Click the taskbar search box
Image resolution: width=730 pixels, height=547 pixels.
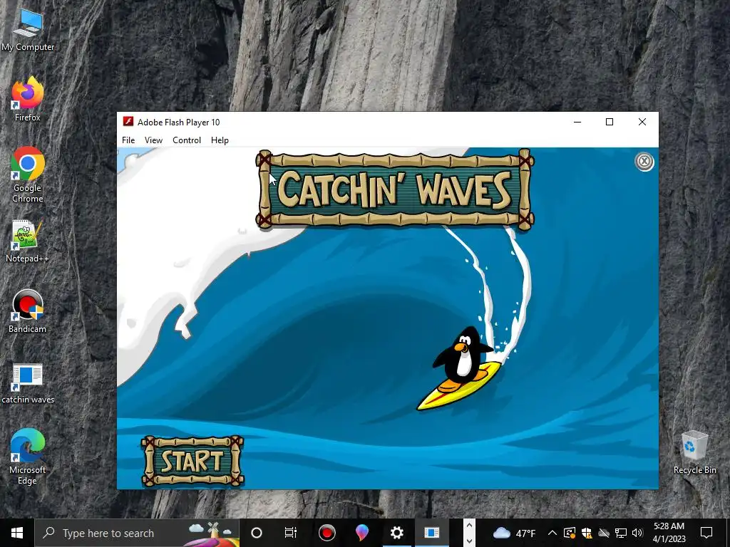tap(137, 533)
